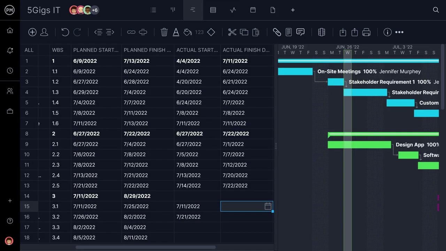Link selected tasks with chain icon
The width and height of the screenshot is (446, 251).
[x=131, y=32]
